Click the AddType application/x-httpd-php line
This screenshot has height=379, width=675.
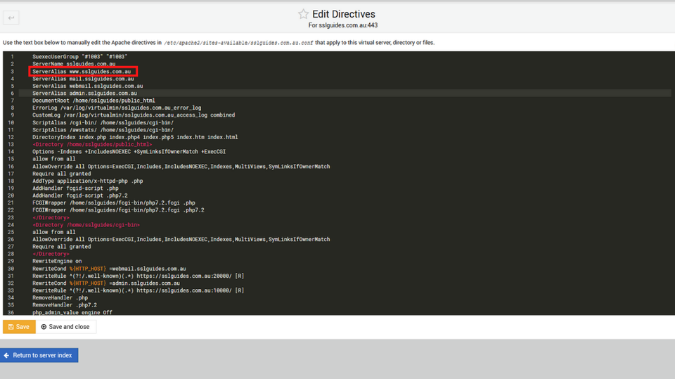pos(87,181)
